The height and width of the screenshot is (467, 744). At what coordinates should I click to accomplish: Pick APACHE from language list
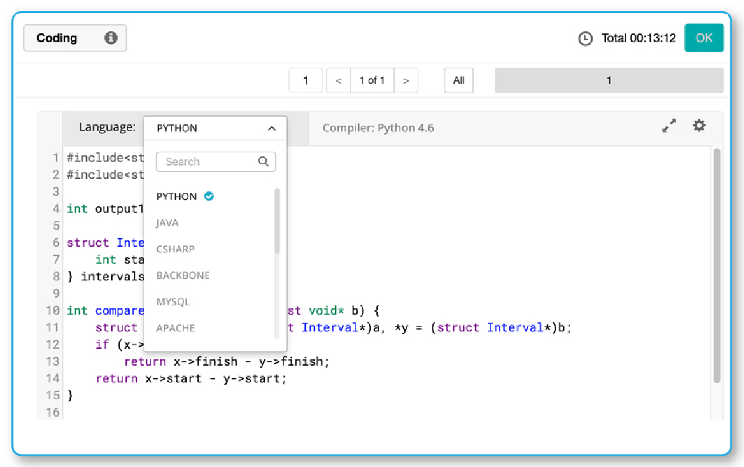coord(175,328)
